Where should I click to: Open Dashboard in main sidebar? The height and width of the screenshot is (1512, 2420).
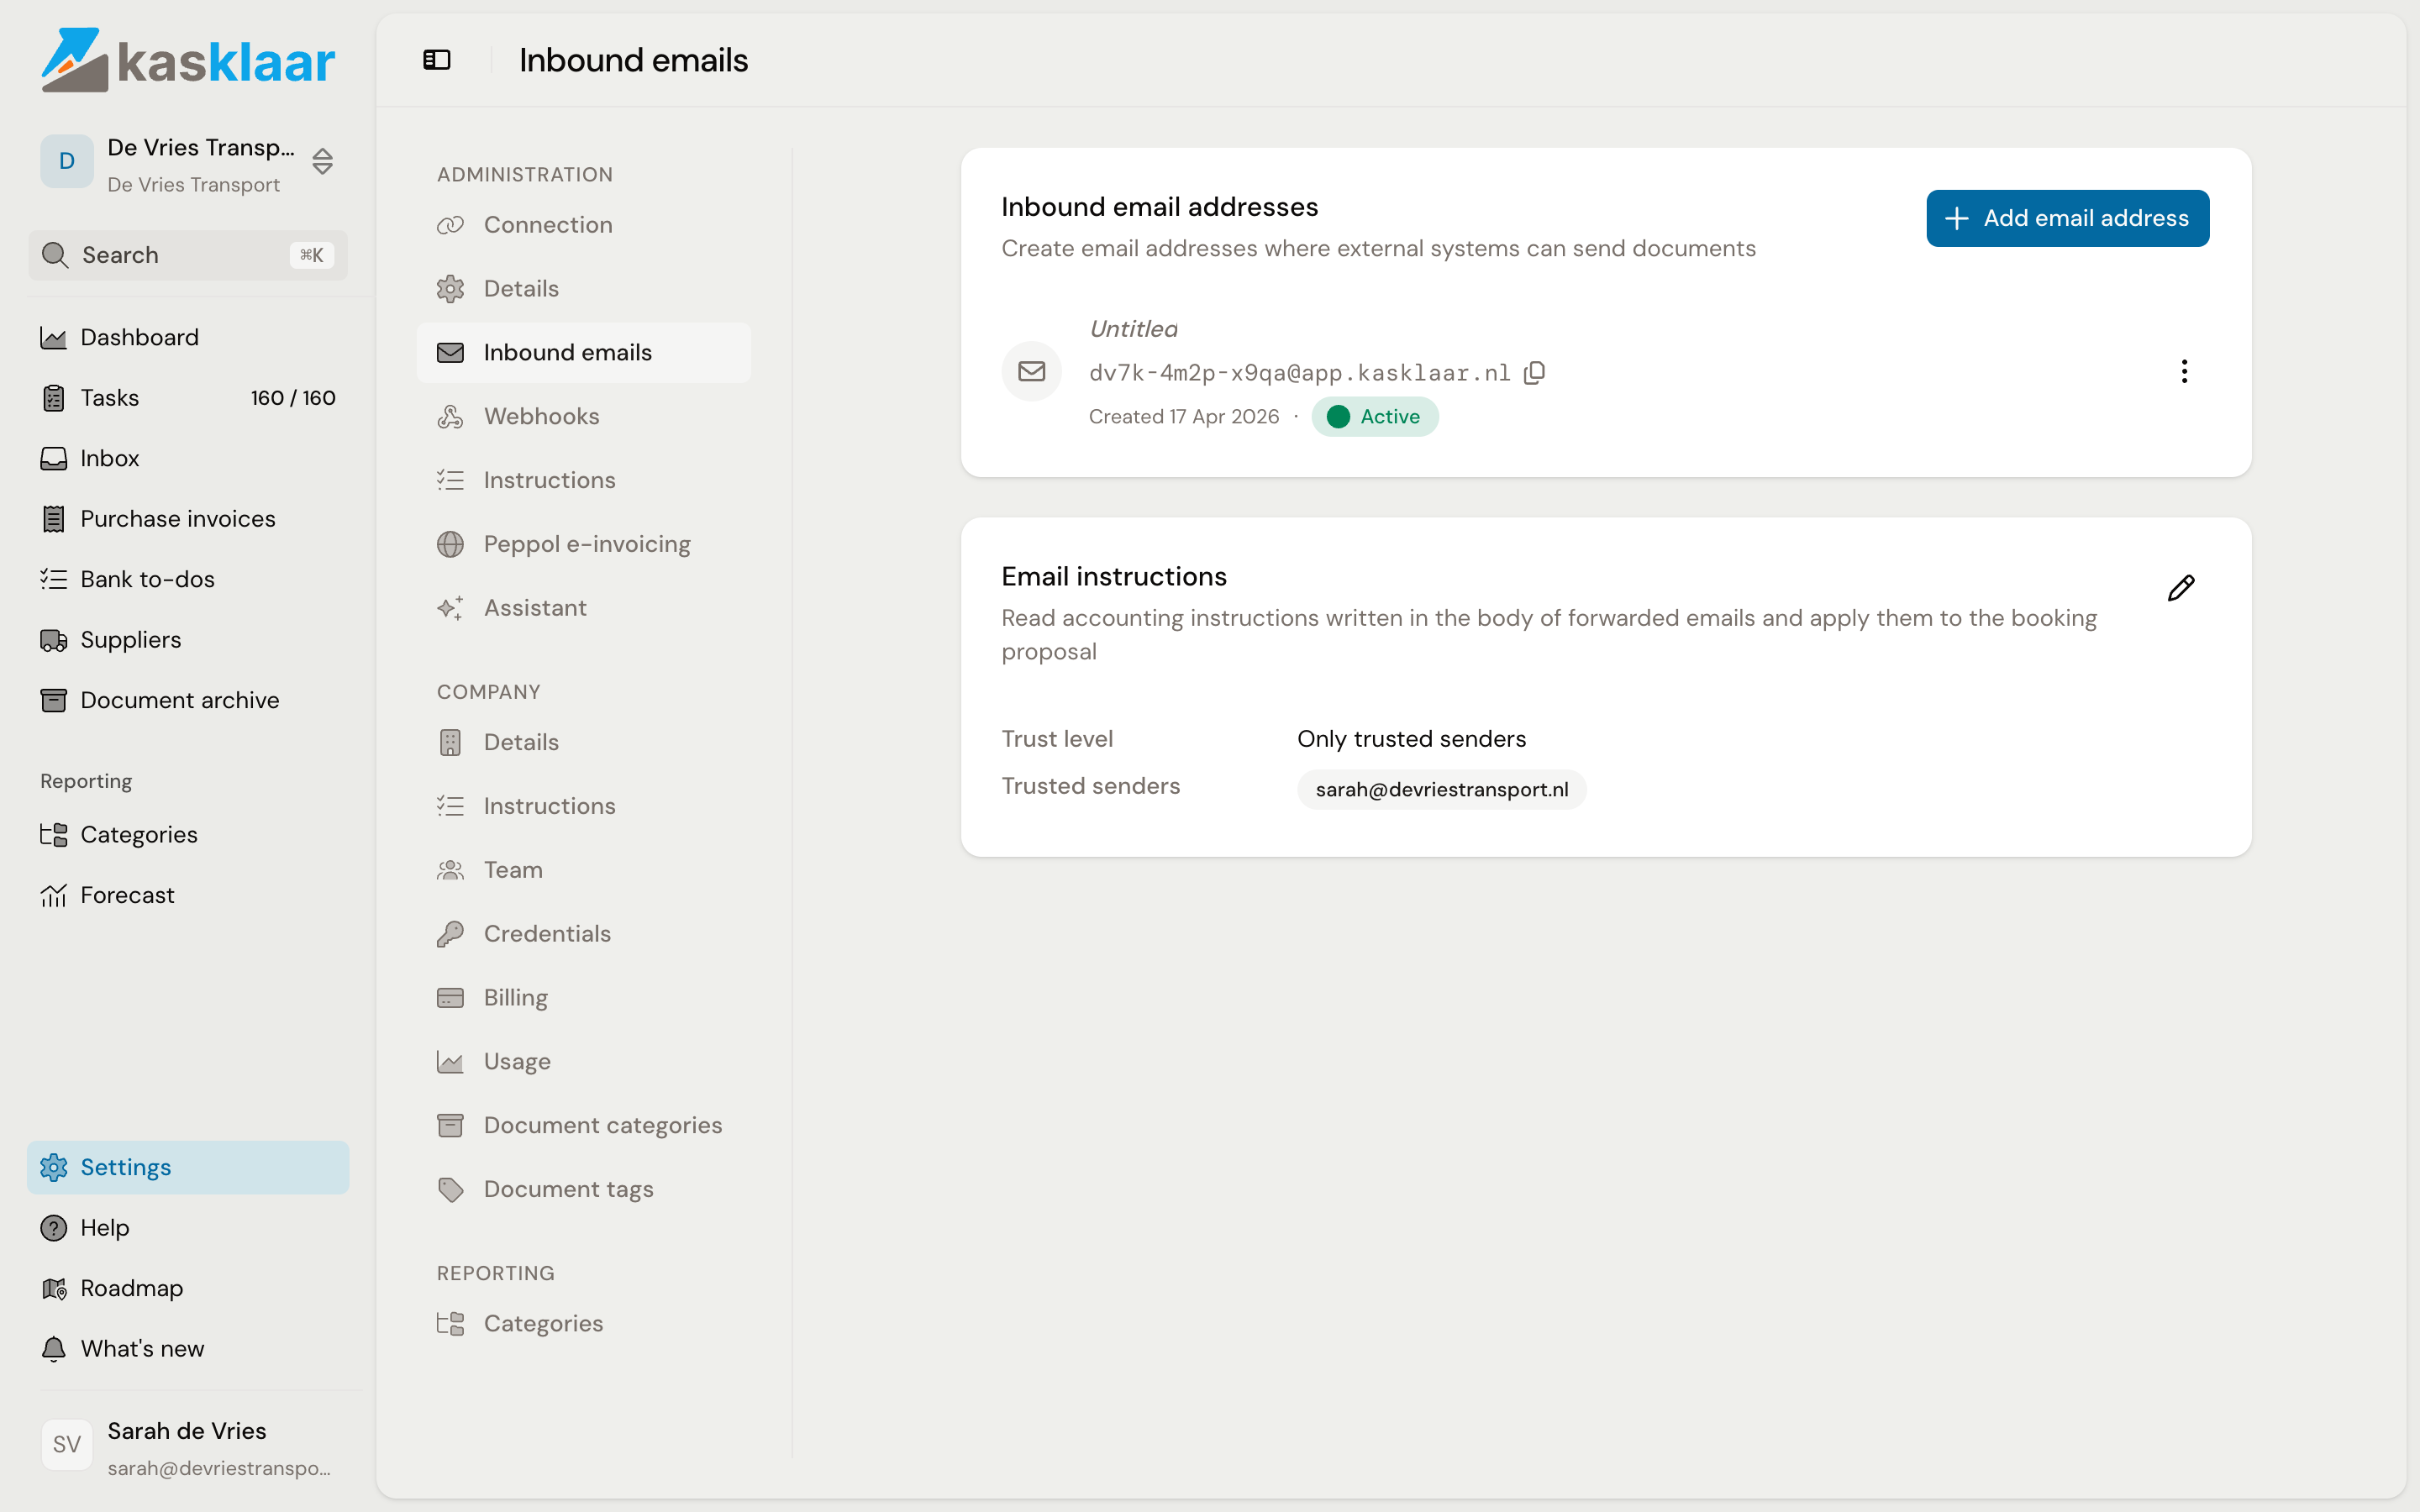coord(188,337)
